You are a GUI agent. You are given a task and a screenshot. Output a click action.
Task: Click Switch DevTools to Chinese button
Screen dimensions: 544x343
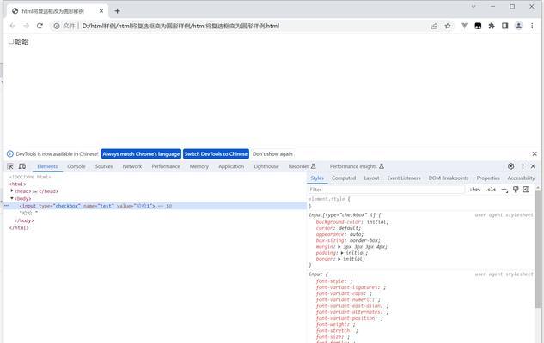point(216,154)
